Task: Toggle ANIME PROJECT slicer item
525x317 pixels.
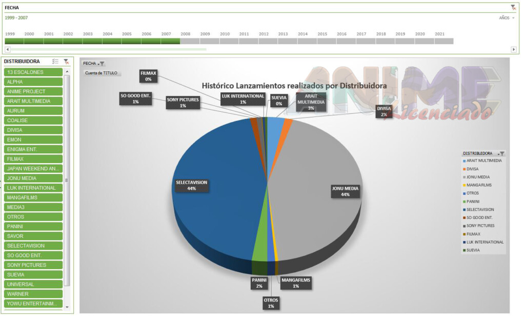Action: [x=33, y=91]
